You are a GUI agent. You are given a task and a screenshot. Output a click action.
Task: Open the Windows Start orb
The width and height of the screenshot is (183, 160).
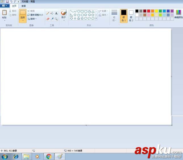[5, 157]
